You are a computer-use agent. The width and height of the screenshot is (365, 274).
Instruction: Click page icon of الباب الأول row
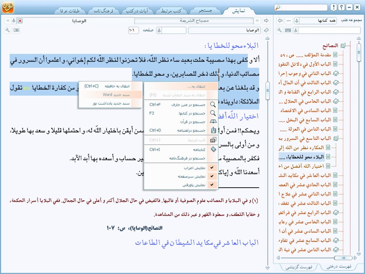click(335, 64)
